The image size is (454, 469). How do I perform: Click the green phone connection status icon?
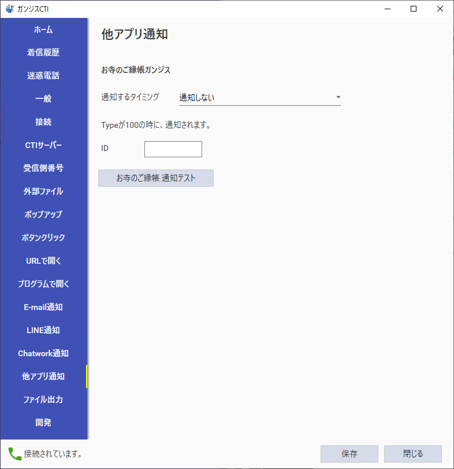pos(14,453)
